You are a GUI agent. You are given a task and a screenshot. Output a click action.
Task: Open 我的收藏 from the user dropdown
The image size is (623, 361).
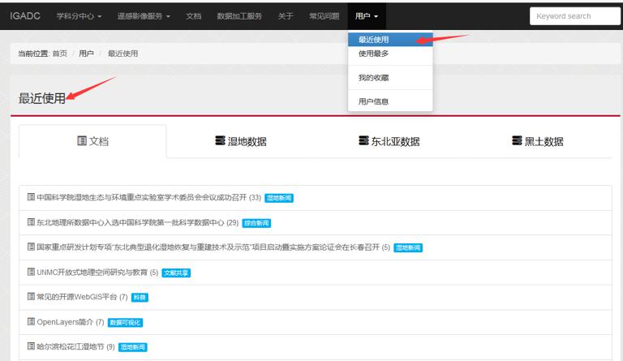390,78
